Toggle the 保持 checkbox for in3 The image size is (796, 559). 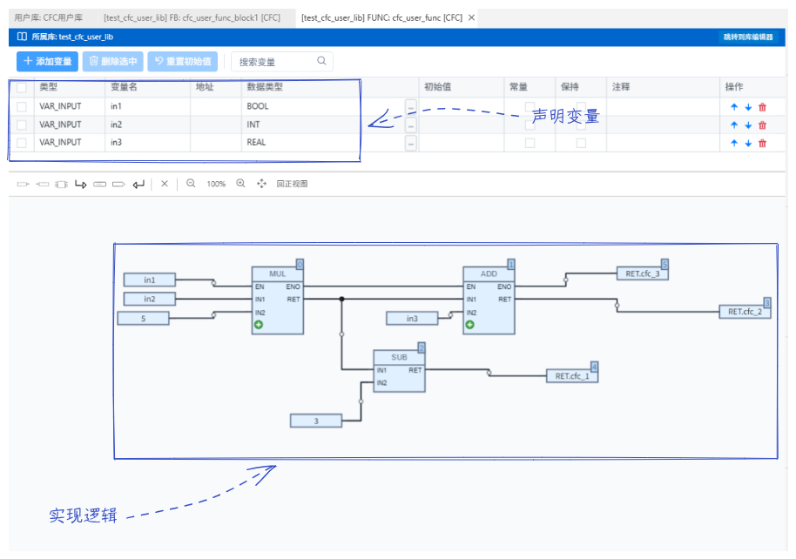pyautogui.click(x=581, y=143)
